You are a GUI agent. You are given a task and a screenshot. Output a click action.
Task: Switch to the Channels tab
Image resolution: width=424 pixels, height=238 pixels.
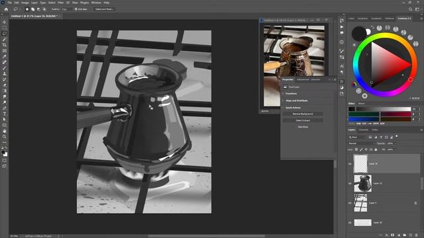click(x=363, y=130)
